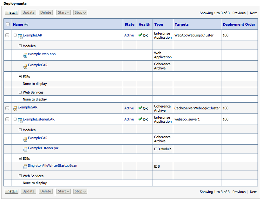
Task: Click the SingletonFileWriterStartupBean EJB icon
Action: coord(25,167)
